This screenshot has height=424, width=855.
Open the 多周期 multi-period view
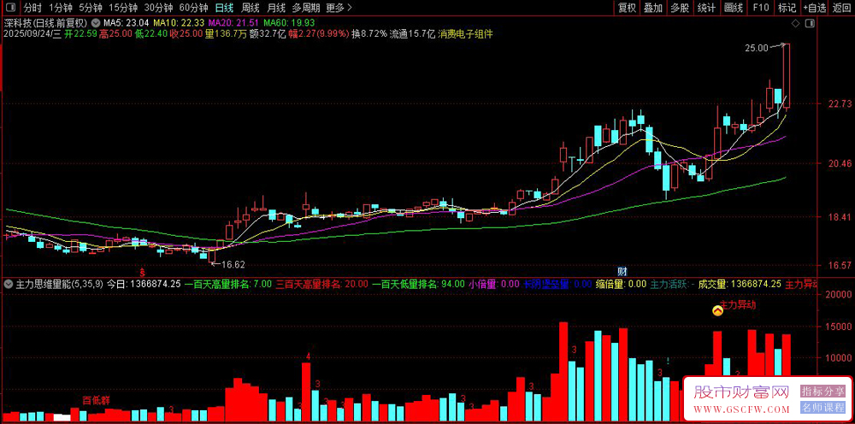click(305, 8)
